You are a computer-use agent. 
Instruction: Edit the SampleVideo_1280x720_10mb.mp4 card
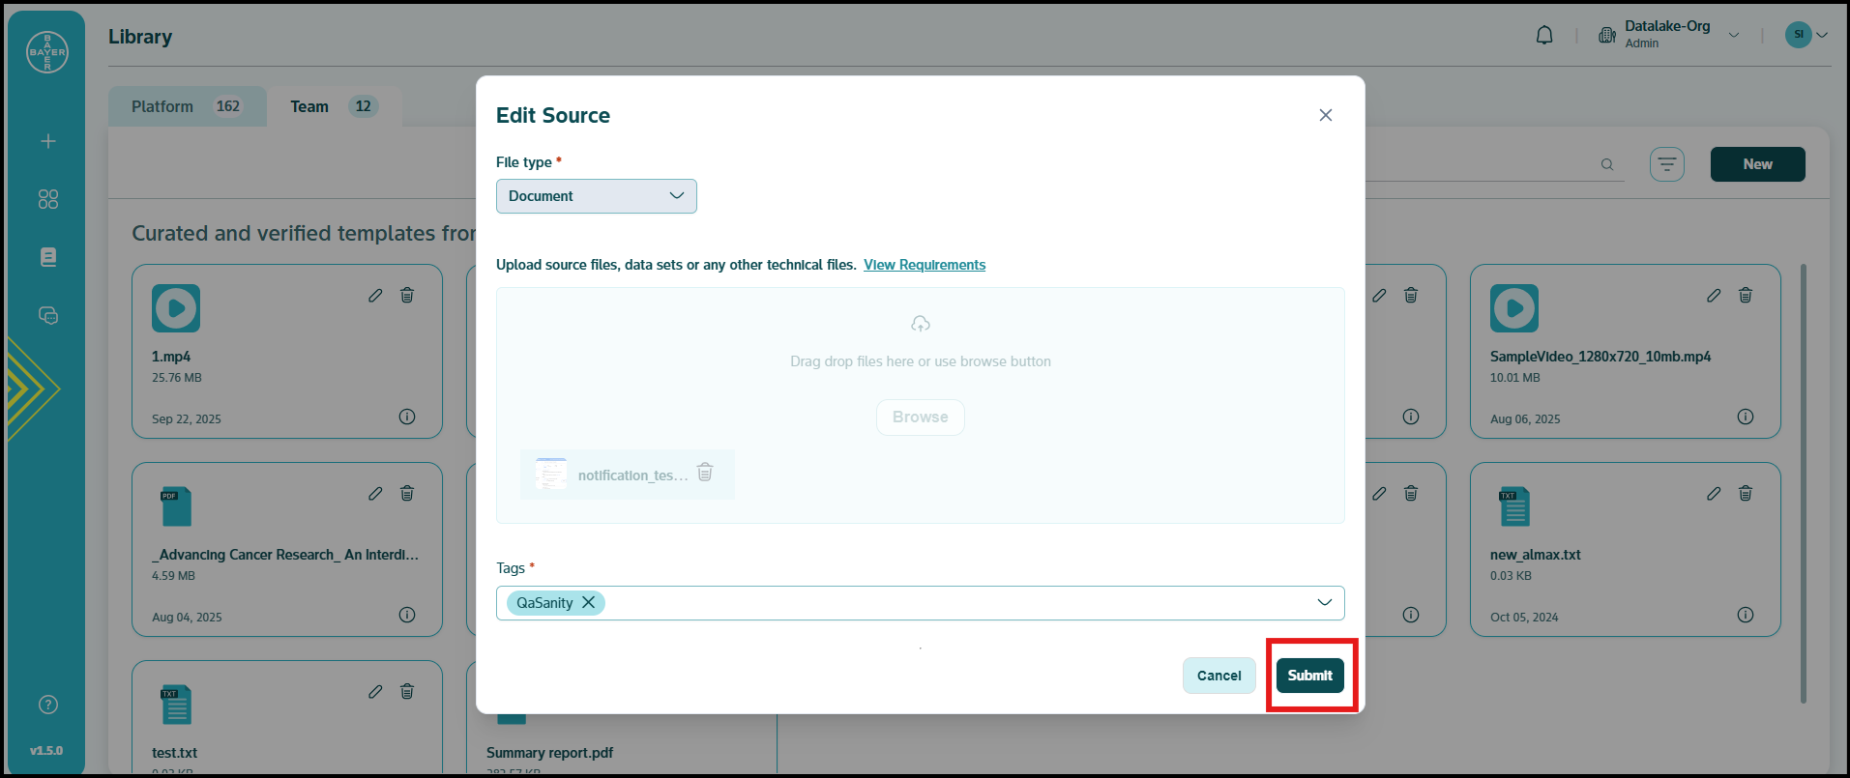(x=1714, y=296)
